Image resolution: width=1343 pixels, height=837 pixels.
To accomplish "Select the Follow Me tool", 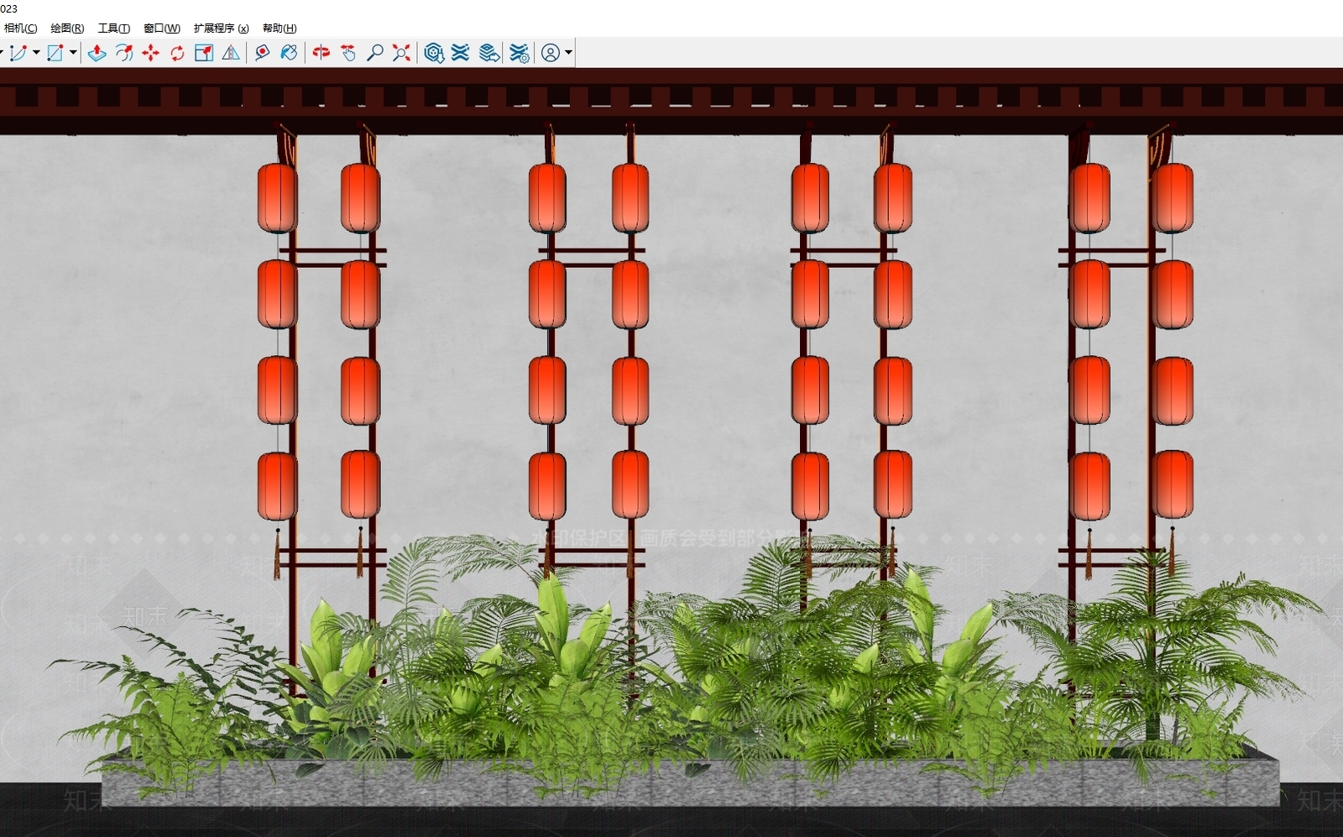I will (124, 53).
